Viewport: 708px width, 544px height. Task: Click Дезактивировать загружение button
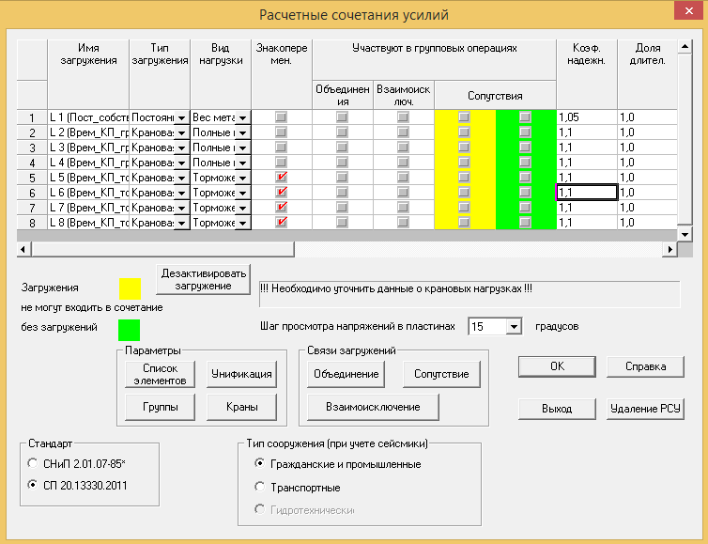[x=203, y=280]
